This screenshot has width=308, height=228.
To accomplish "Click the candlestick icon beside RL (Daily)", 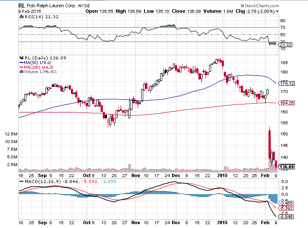I will pos(21,58).
